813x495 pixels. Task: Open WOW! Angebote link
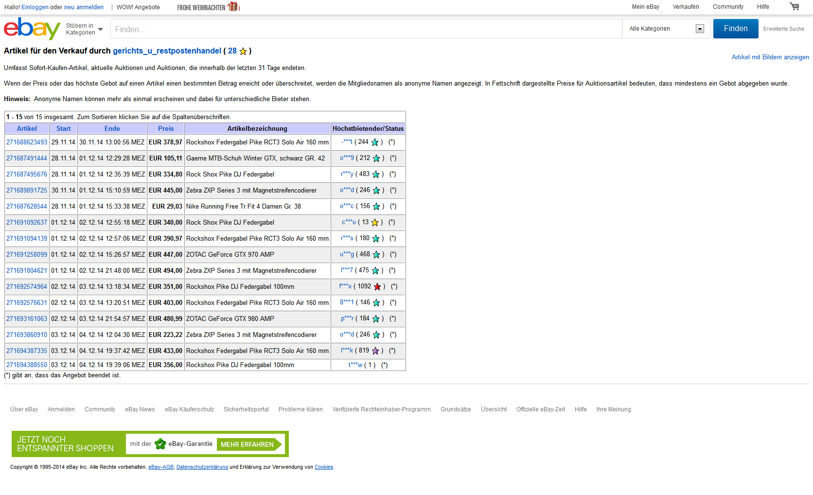pyautogui.click(x=138, y=7)
